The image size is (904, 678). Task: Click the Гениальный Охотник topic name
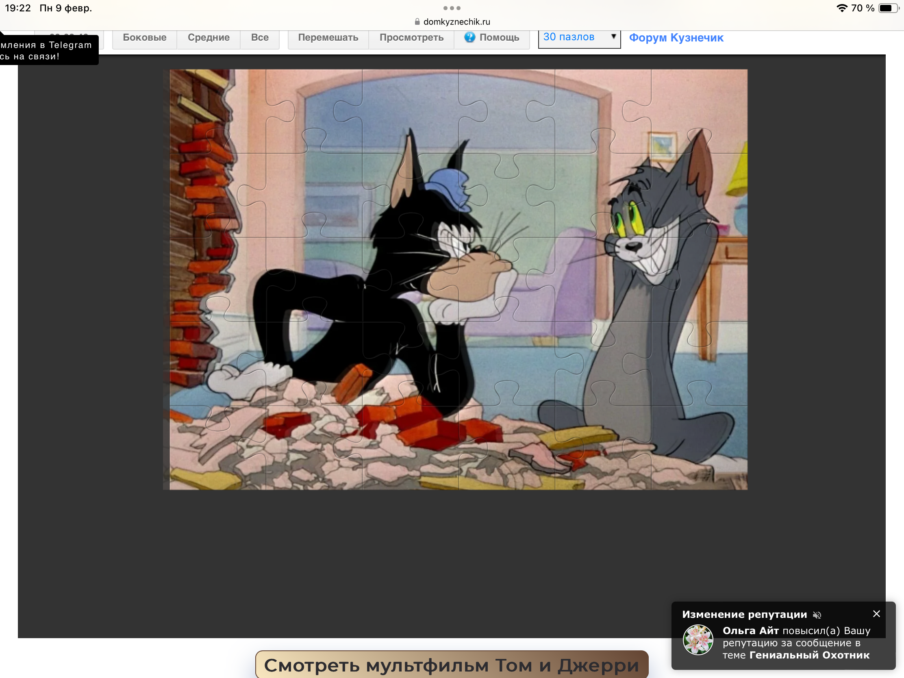click(x=809, y=655)
